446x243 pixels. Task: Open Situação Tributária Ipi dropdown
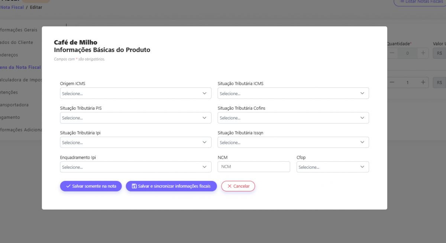(x=135, y=142)
